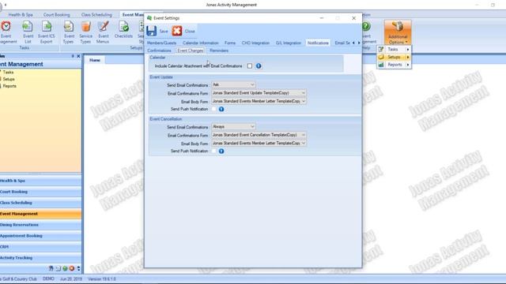Select the Notifications tab
This screenshot has width=506, height=284.
pyautogui.click(x=318, y=43)
